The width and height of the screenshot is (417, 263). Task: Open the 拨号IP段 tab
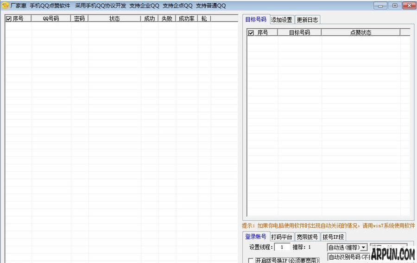[x=333, y=237]
